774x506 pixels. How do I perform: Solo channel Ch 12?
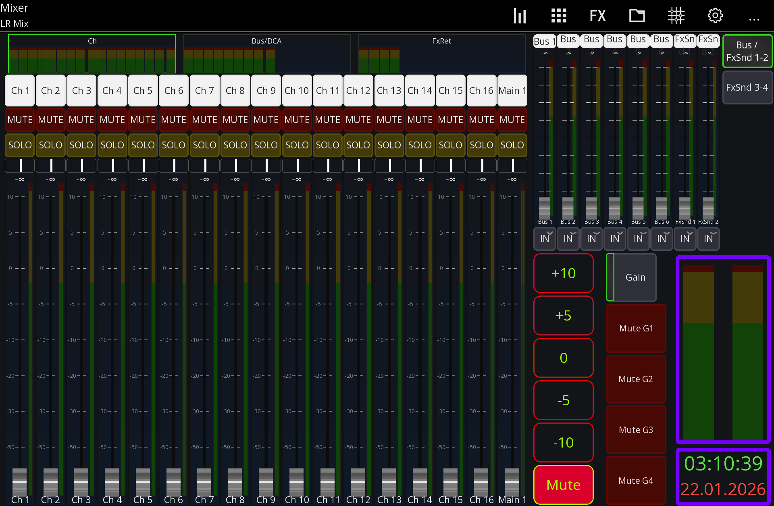point(358,145)
